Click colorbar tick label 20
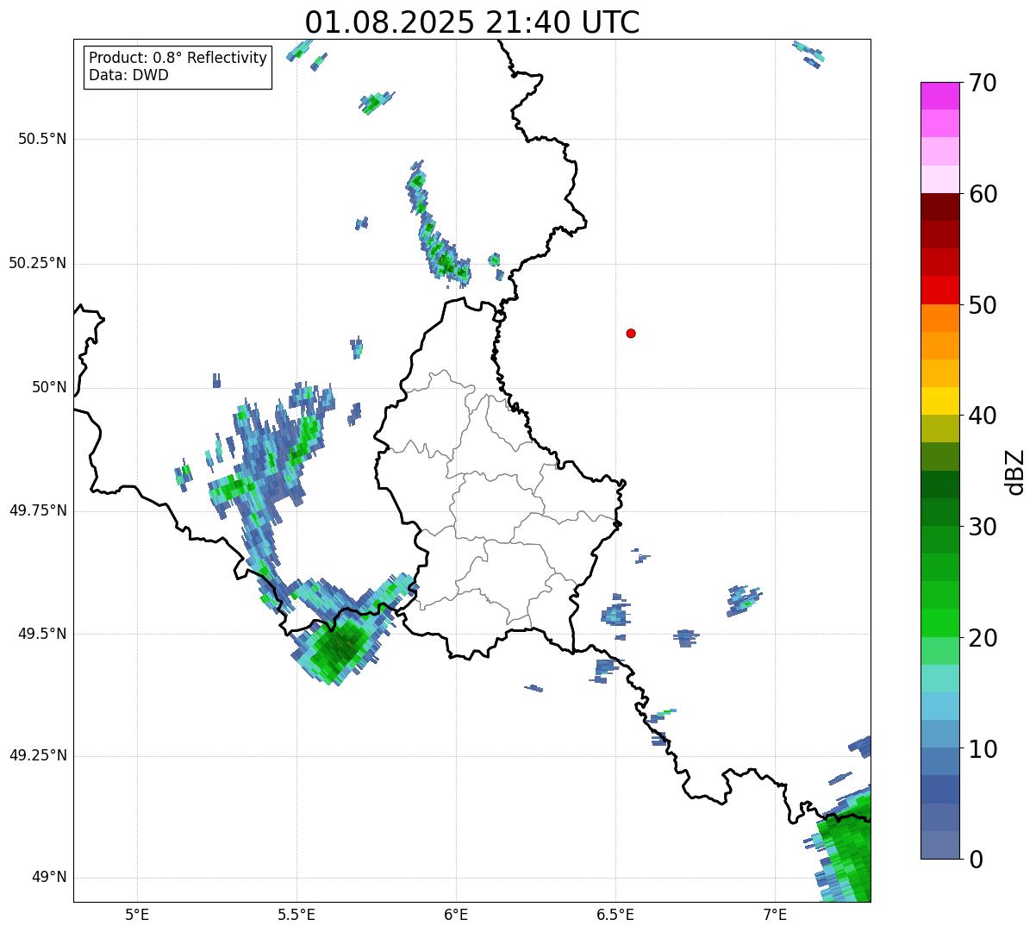1036x932 pixels. [x=983, y=638]
